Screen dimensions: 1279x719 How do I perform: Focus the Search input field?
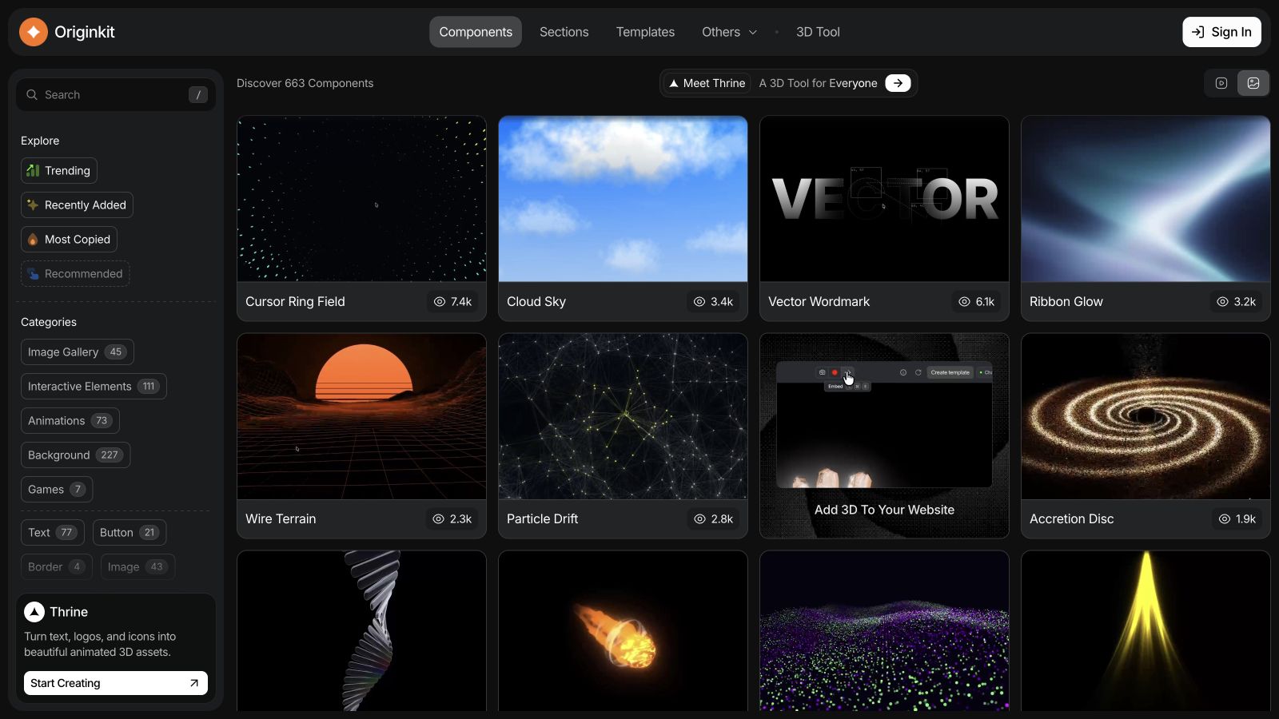click(x=116, y=94)
